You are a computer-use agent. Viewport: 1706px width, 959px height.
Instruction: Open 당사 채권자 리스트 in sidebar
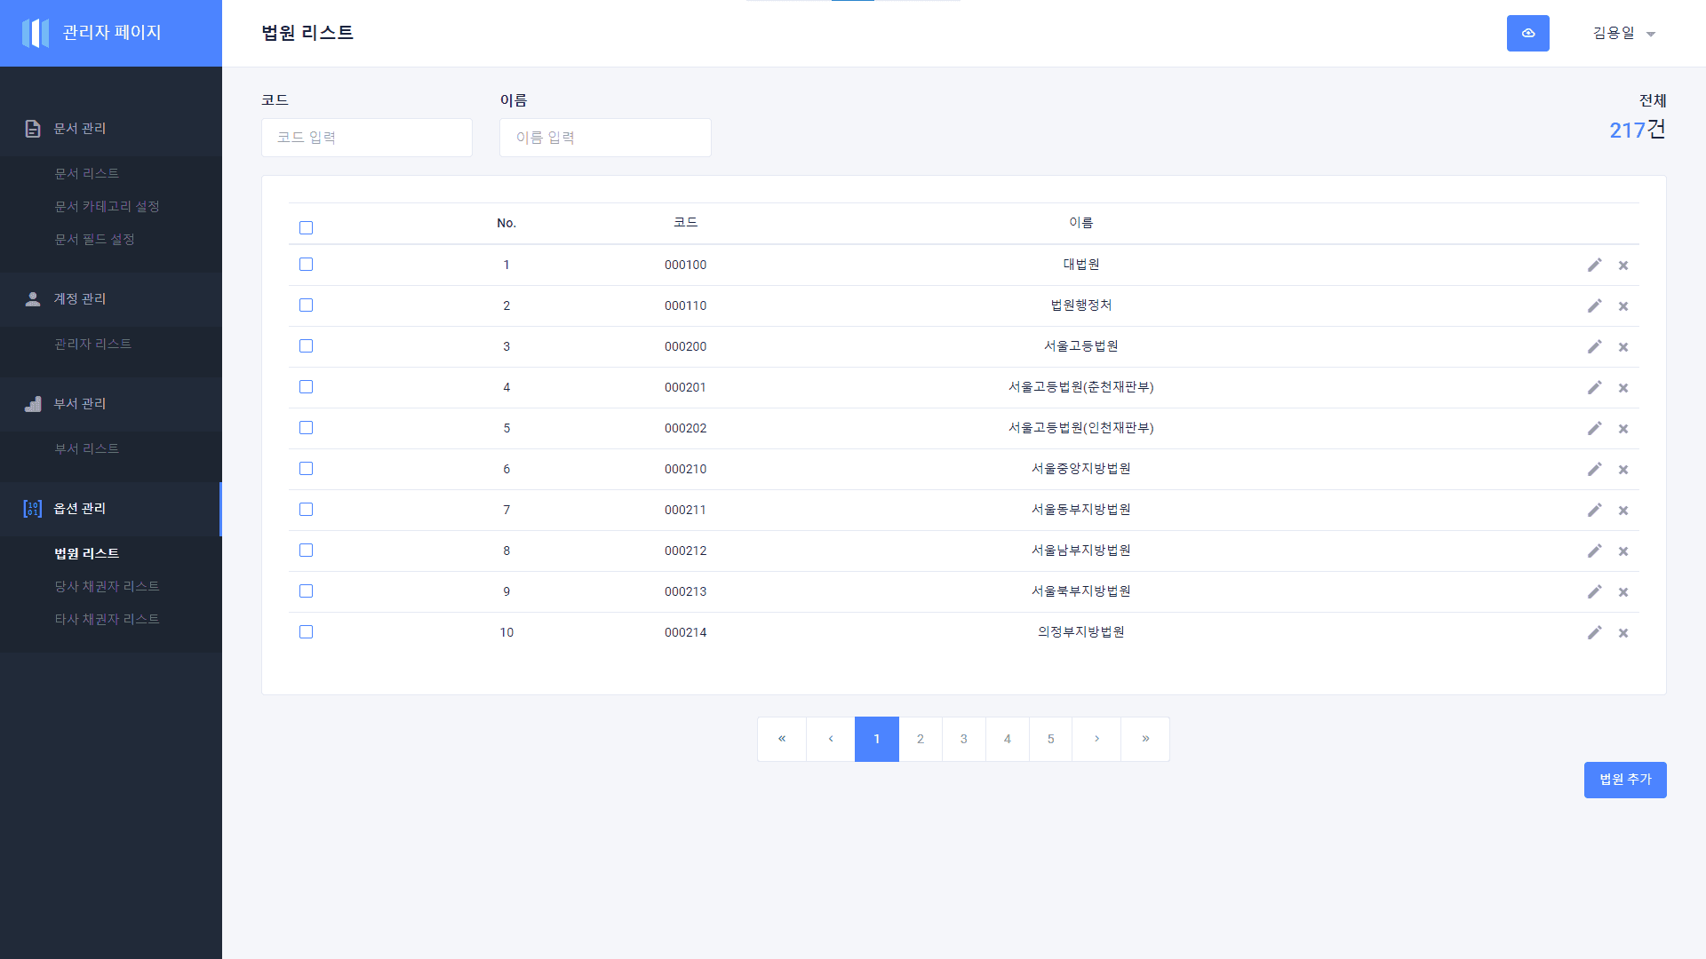(107, 586)
